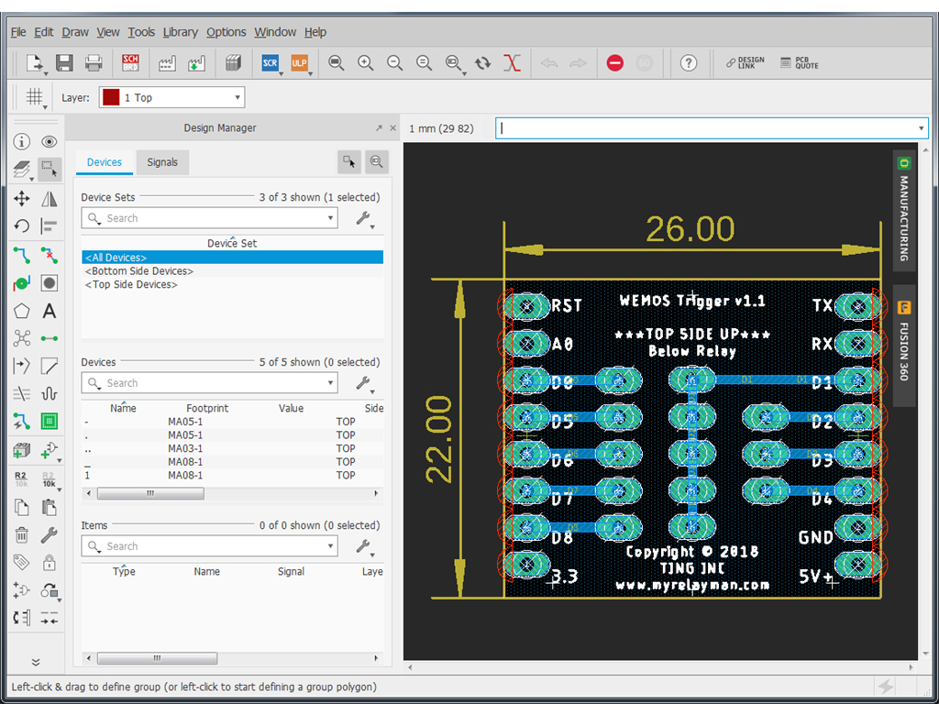The image size is (939, 704).
Task: Select the Lock padlock tool
Action: 50,562
